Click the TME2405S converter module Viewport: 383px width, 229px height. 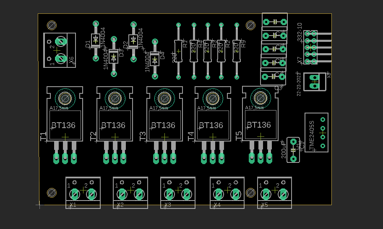tap(317, 132)
